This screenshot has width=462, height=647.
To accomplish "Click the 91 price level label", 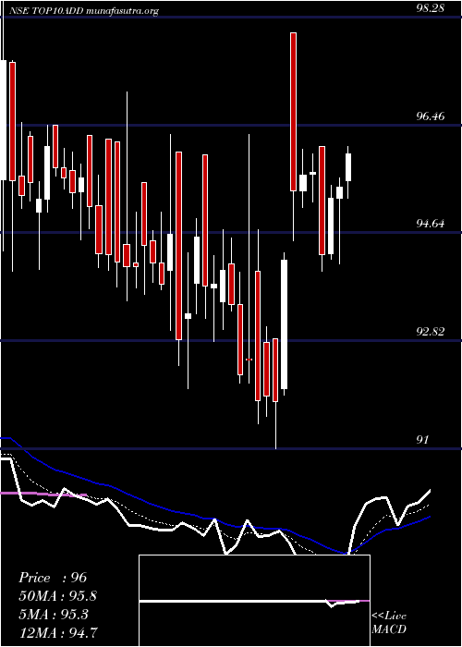I will pyautogui.click(x=423, y=440).
